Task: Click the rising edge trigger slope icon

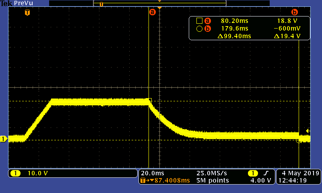Action: (265, 173)
